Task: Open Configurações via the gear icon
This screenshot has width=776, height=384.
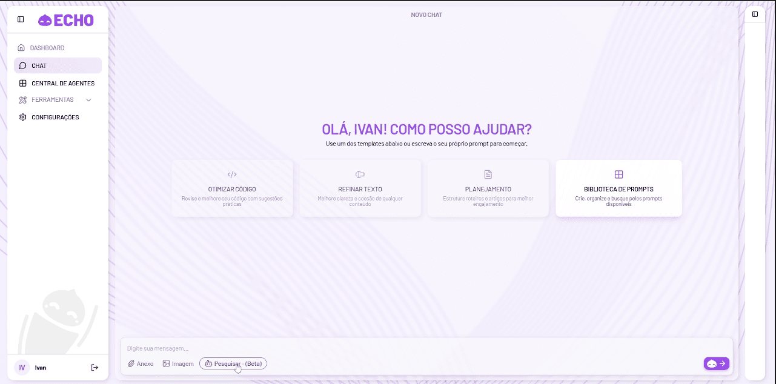Action: 22,117
